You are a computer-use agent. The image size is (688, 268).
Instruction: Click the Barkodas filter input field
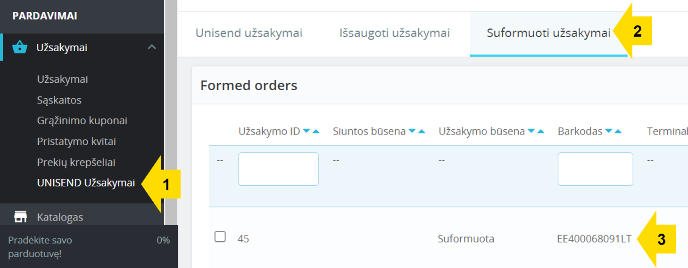pyautogui.click(x=596, y=169)
